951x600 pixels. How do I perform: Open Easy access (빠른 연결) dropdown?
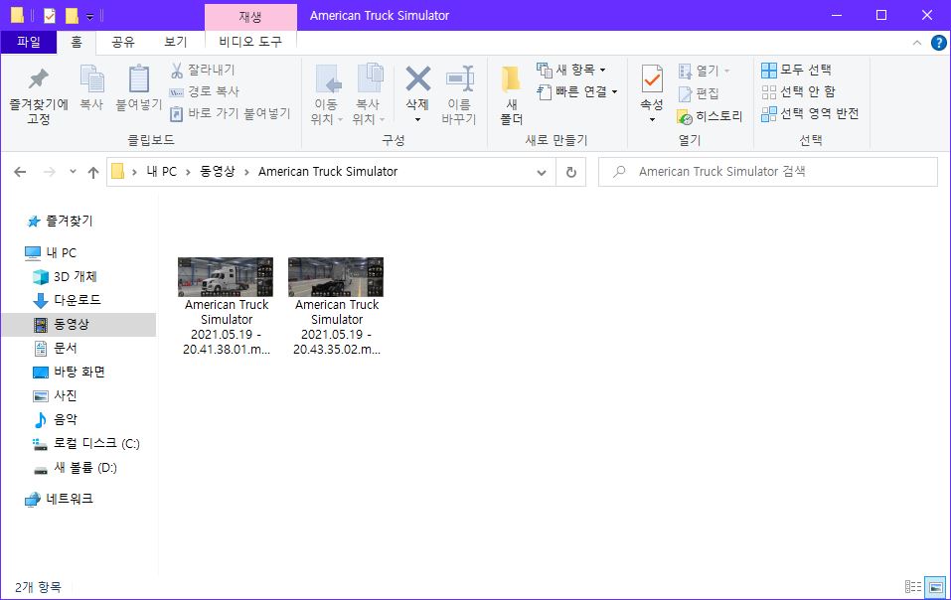[x=577, y=91]
